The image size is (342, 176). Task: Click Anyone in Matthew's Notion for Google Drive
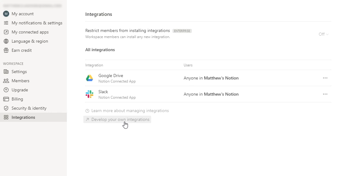click(x=211, y=78)
